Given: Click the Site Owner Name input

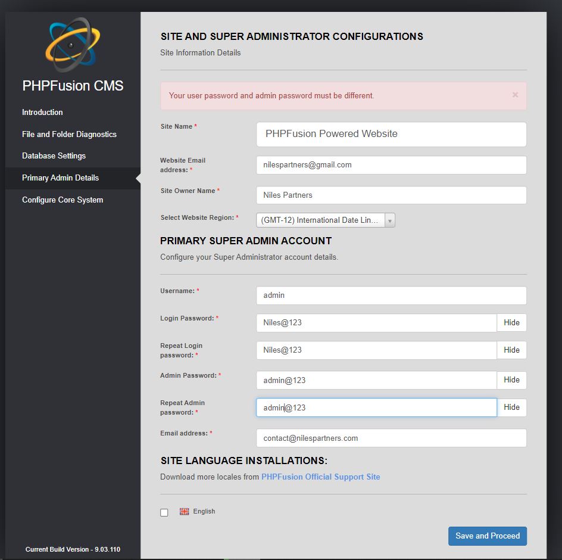Looking at the screenshot, I should click(x=391, y=195).
